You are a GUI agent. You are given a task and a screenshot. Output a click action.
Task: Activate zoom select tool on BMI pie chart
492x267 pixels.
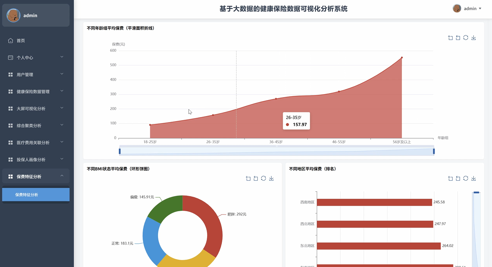[x=248, y=179]
